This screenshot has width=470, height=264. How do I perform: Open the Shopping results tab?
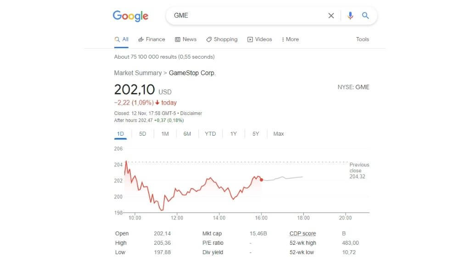(x=222, y=39)
